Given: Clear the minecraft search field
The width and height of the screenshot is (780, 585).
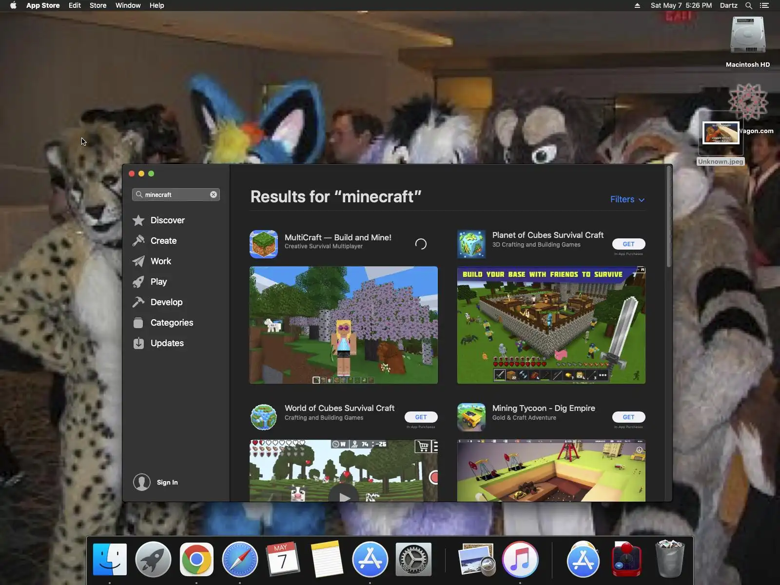Looking at the screenshot, I should pyautogui.click(x=214, y=195).
